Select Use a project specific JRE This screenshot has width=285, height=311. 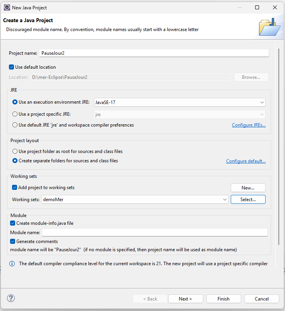coord(15,114)
